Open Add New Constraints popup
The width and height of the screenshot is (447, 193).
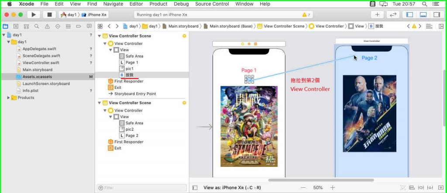point(421,188)
